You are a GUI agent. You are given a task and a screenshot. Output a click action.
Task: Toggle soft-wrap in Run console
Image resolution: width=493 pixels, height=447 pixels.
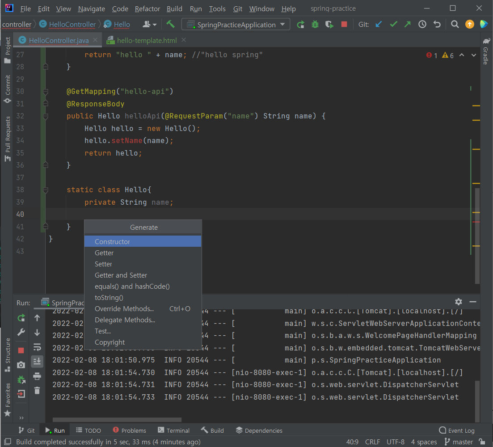pyautogui.click(x=37, y=347)
